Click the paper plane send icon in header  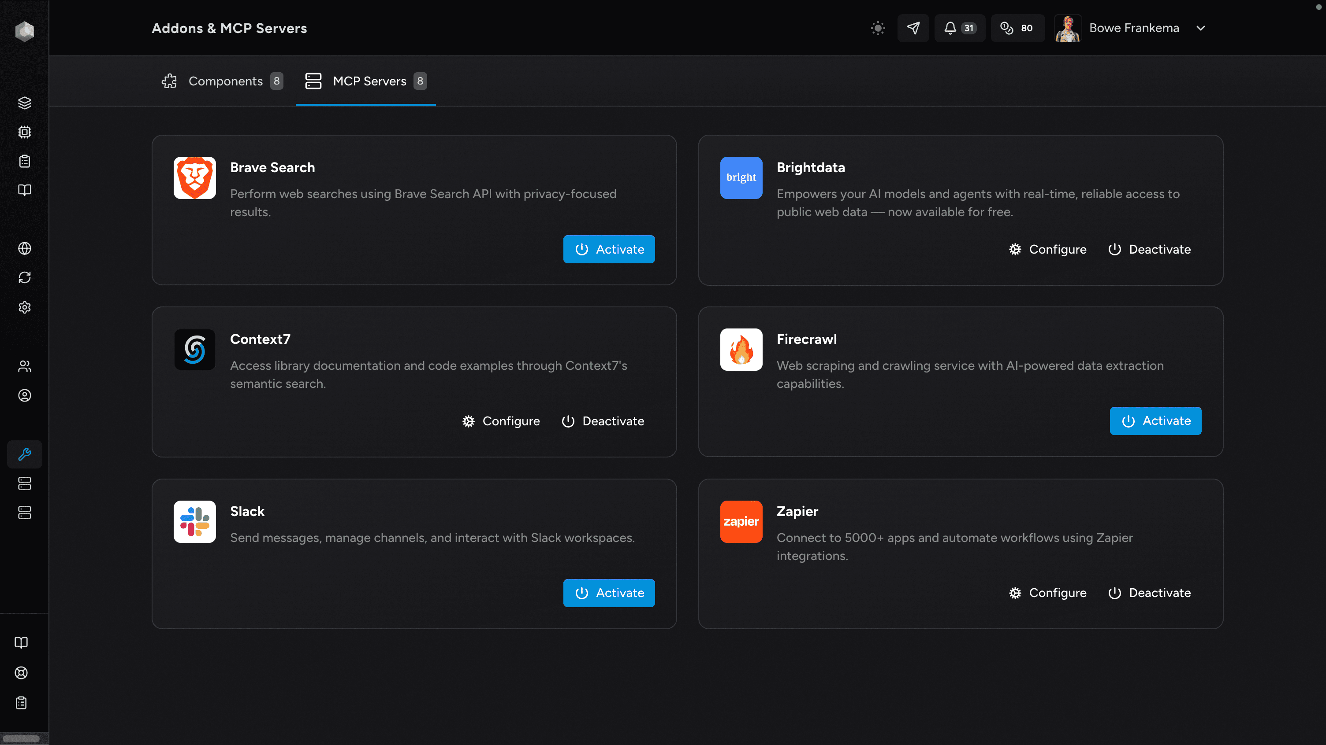click(913, 28)
